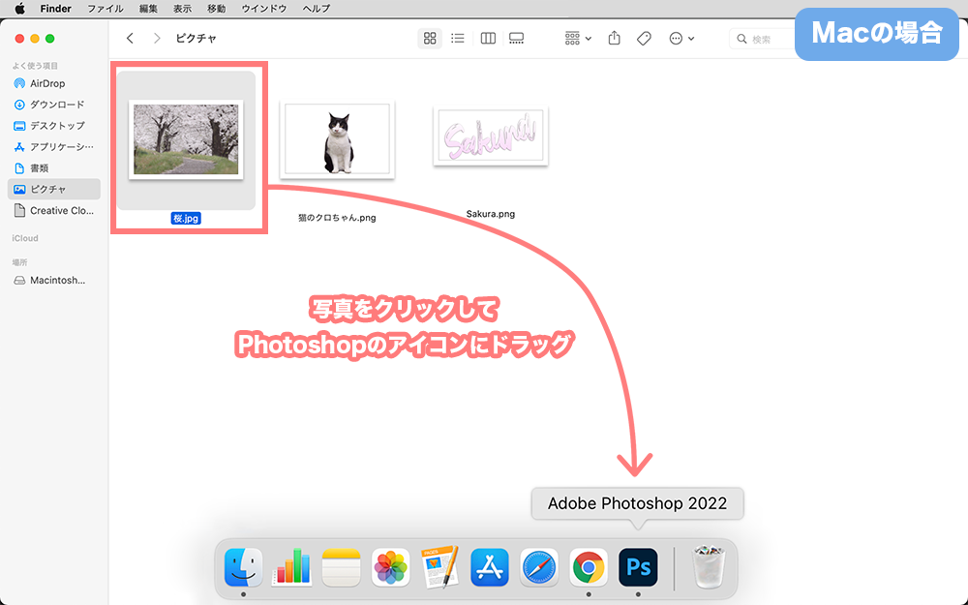
Task: Select the 桜.jpg cherry blossom thumbnail
Action: pyautogui.click(x=186, y=139)
